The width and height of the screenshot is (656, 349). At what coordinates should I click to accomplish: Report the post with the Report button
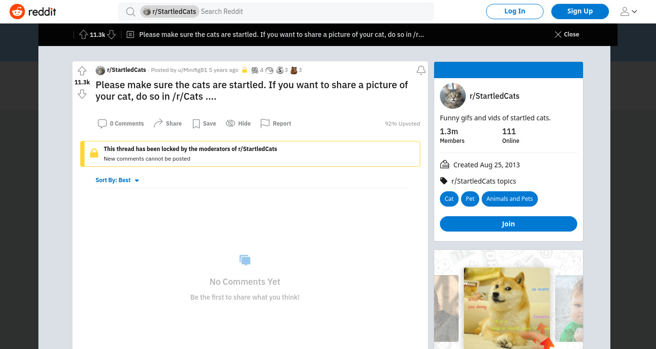pyautogui.click(x=276, y=124)
